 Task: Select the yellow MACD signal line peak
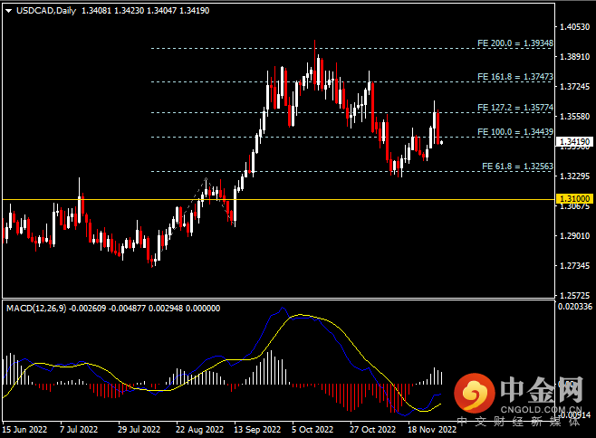tap(303, 316)
